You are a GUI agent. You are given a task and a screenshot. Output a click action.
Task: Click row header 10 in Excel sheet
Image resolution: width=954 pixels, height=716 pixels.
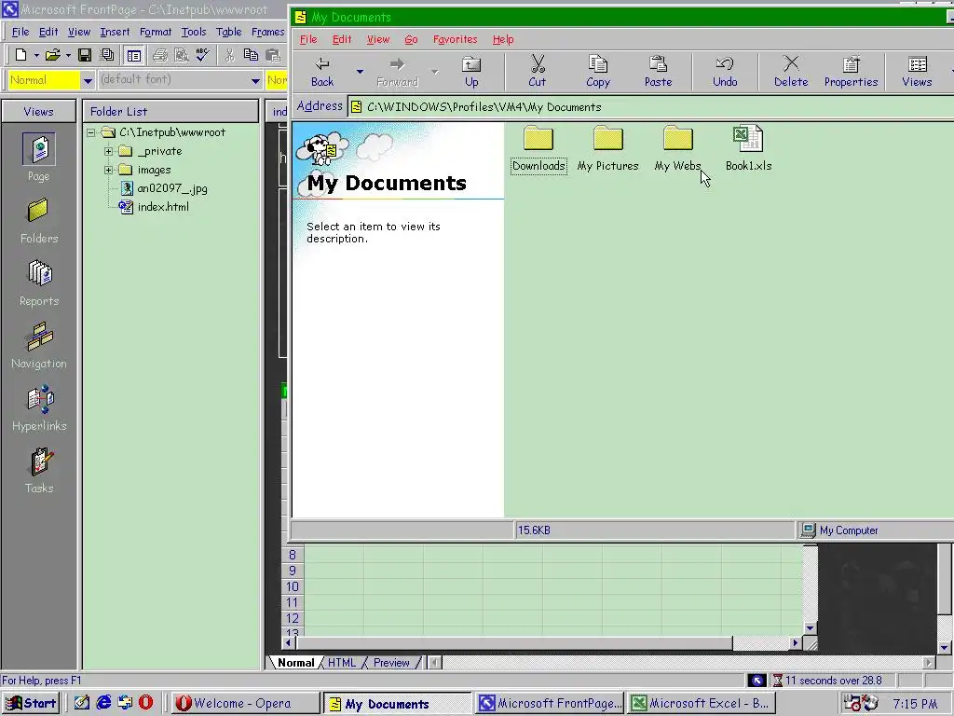point(293,586)
